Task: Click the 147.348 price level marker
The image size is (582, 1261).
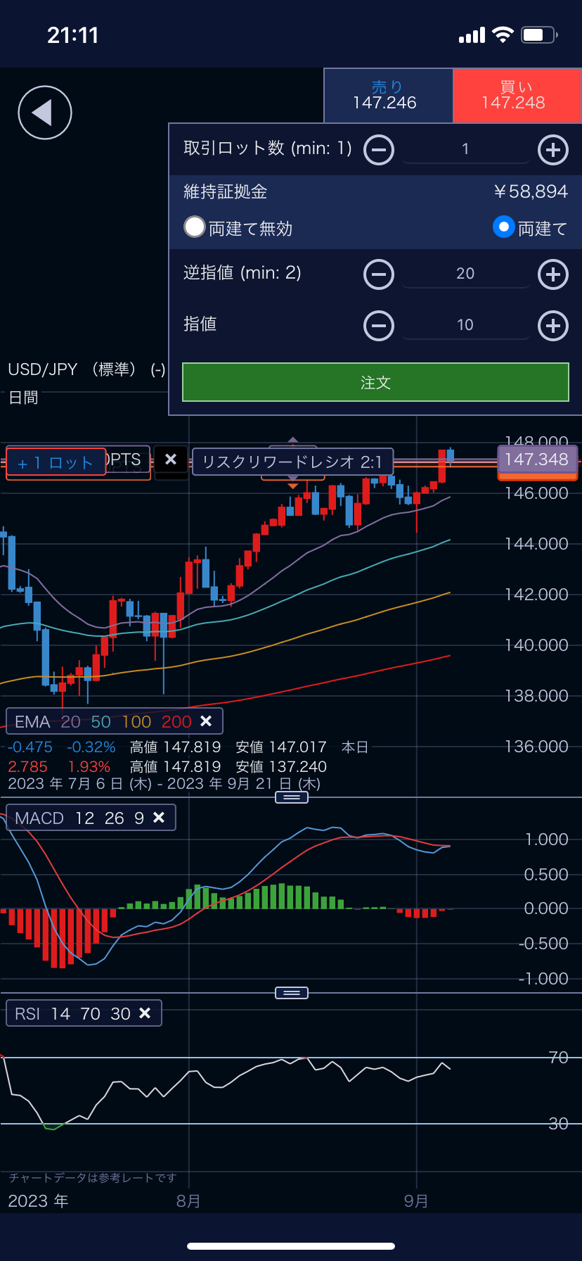Action: click(x=537, y=460)
